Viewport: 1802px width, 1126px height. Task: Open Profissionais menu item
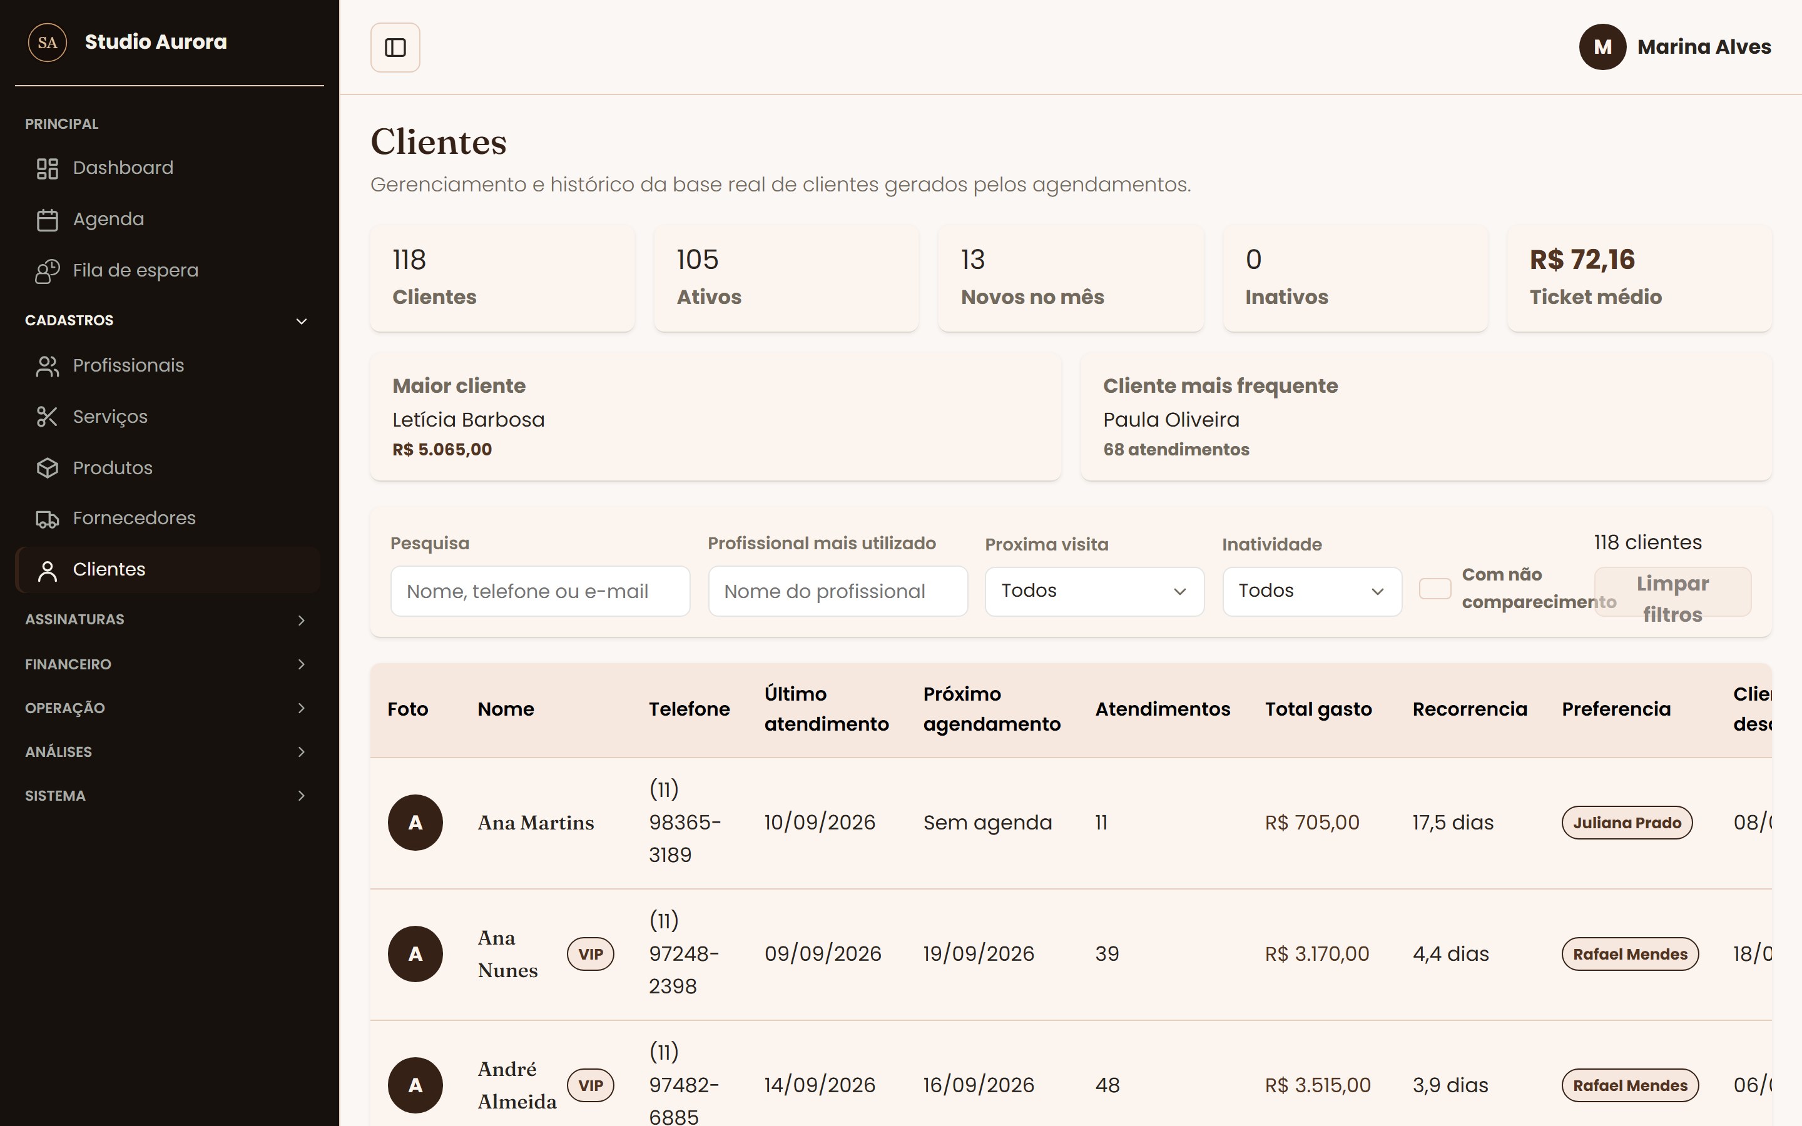point(168,366)
